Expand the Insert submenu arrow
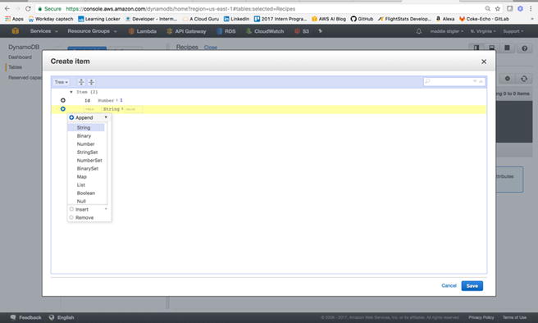This screenshot has width=538, height=323. tap(106, 209)
